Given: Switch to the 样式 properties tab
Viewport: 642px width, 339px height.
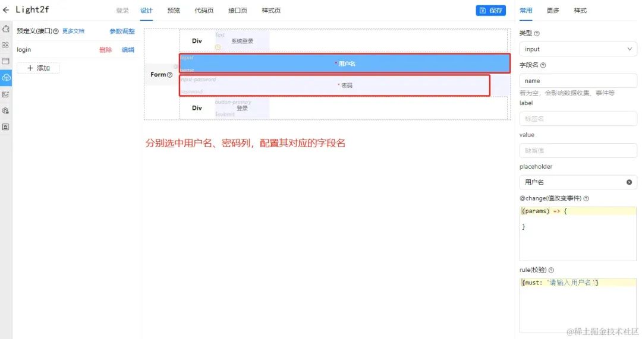Looking at the screenshot, I should [580, 11].
